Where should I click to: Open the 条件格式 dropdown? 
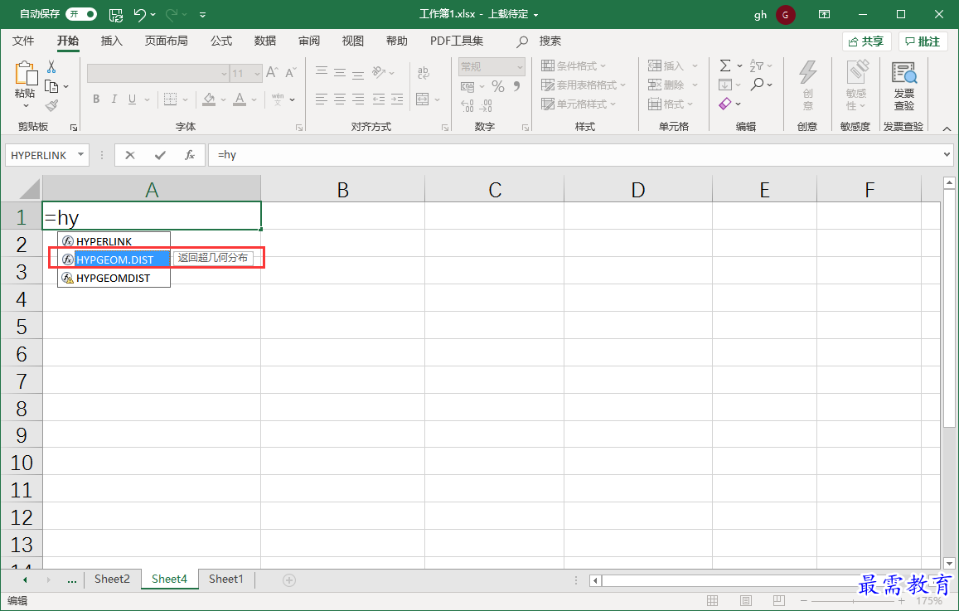click(x=574, y=66)
